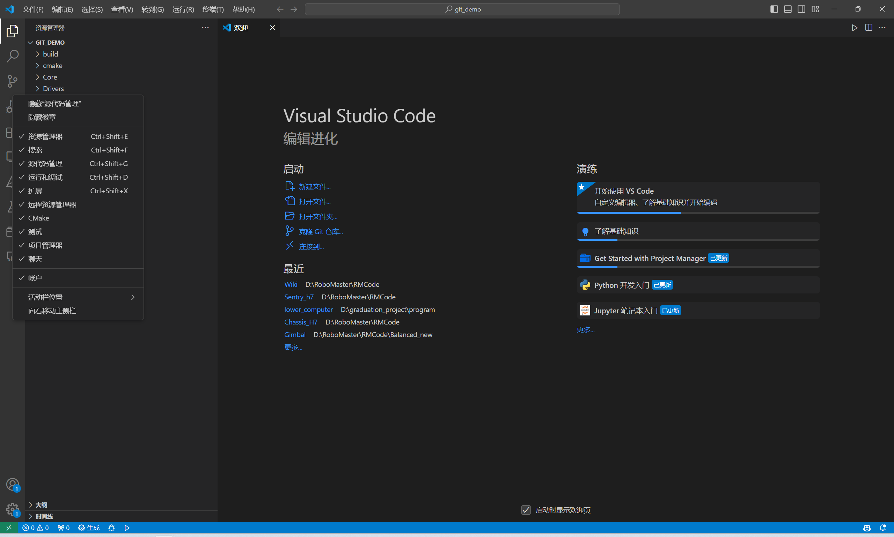Image resolution: width=894 pixels, height=537 pixels.
Task: Open recent project Sentry_h7
Action: click(x=299, y=297)
